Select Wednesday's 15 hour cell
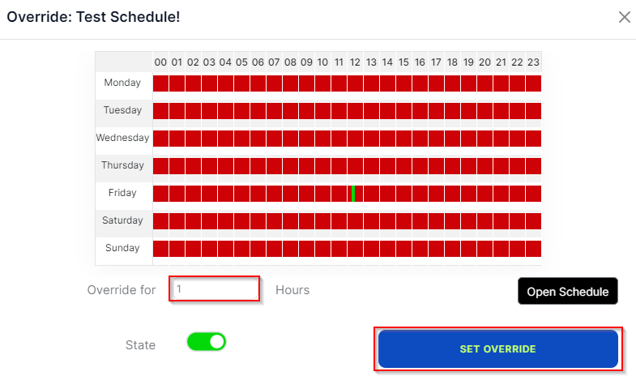 [x=403, y=139]
